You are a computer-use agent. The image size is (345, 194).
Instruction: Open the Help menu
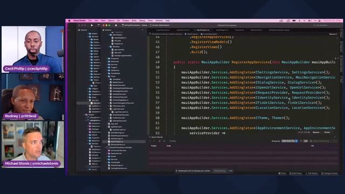(168, 20)
